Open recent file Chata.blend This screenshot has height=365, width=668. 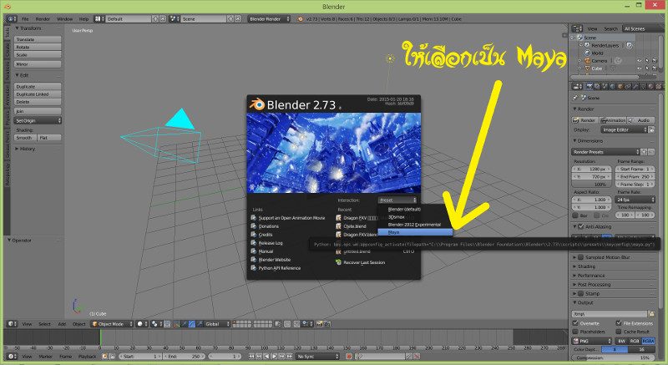(x=354, y=226)
